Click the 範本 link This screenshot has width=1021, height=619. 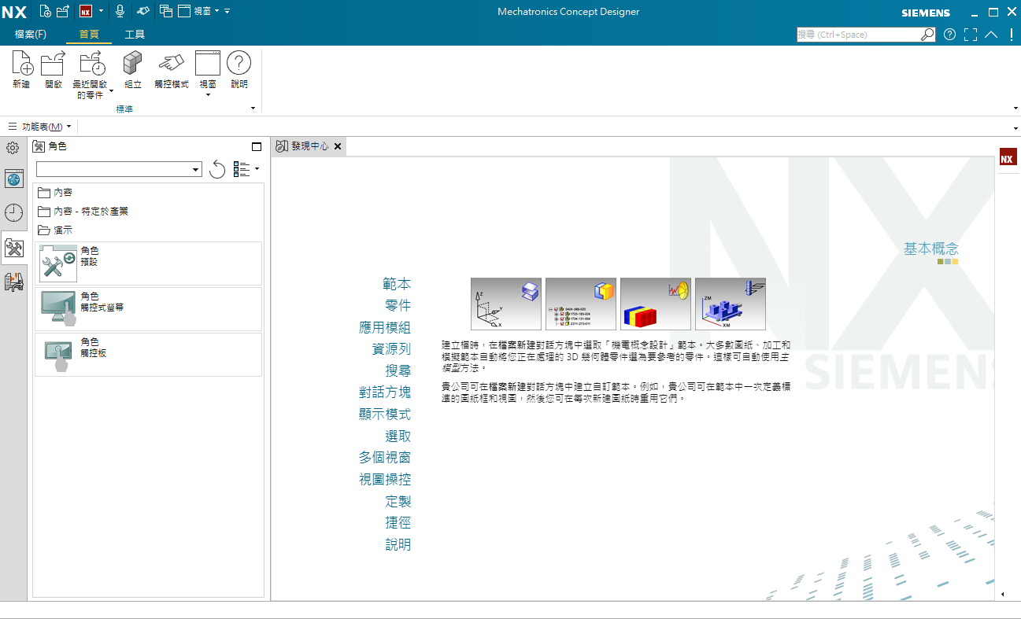[x=397, y=284]
